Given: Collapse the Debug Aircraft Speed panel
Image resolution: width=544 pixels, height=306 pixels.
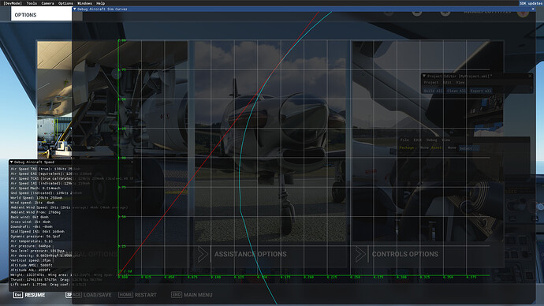Looking at the screenshot, I should [12, 162].
